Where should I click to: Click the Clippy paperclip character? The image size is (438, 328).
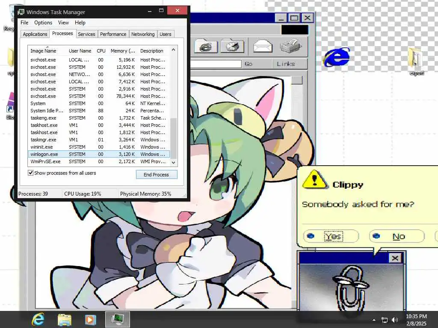tap(351, 287)
